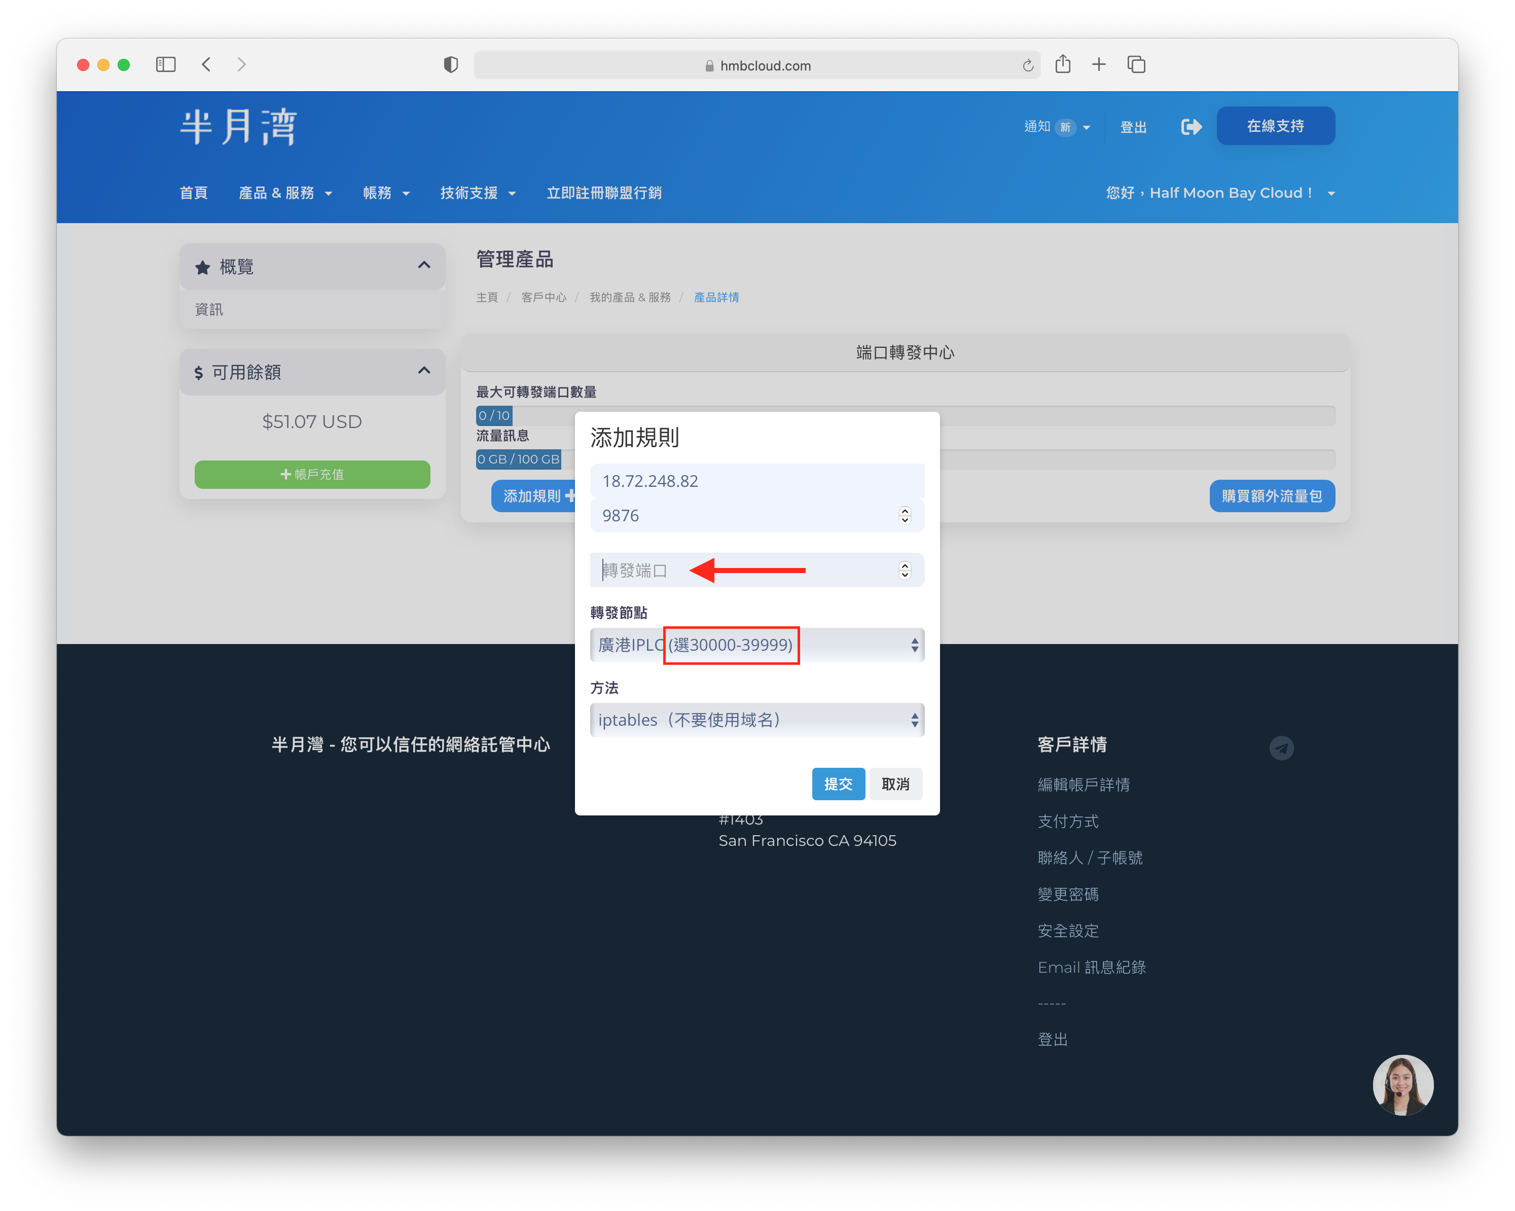The height and width of the screenshot is (1211, 1515).
Task: Reload page with the refresh icon
Action: 1027,65
